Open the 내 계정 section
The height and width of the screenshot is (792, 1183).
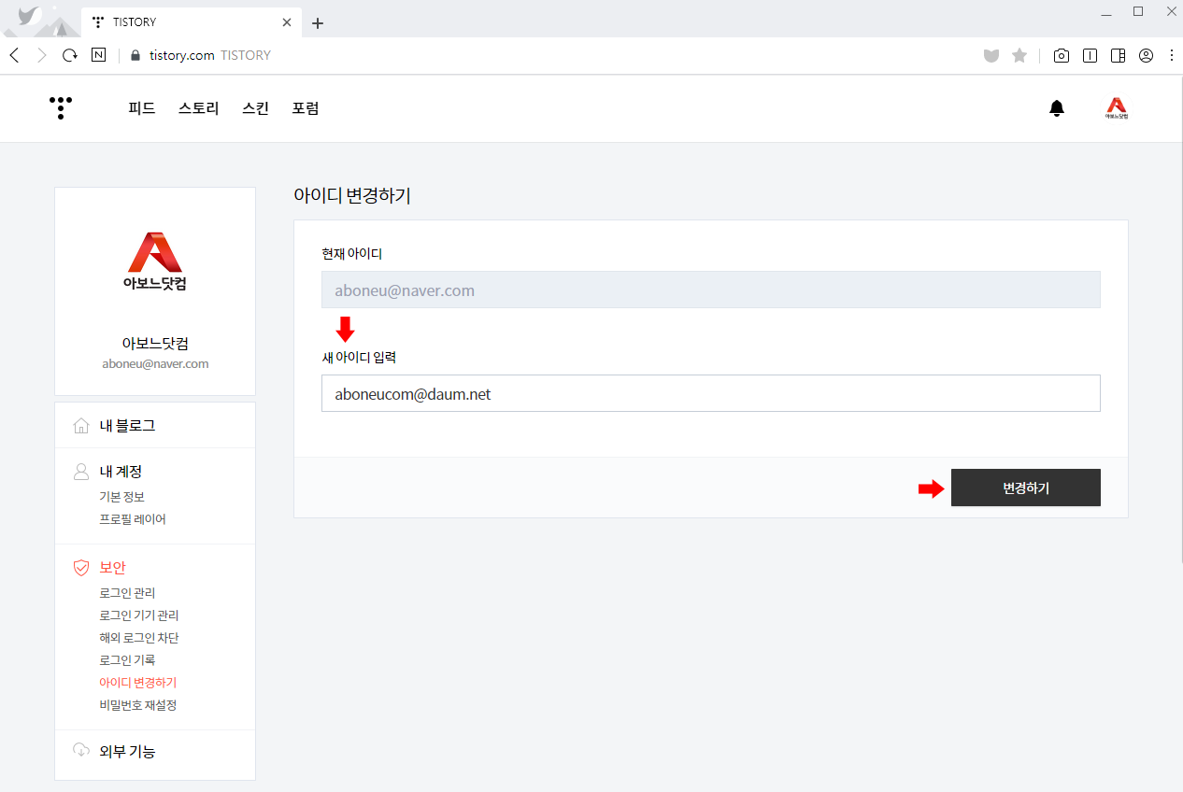121,472
